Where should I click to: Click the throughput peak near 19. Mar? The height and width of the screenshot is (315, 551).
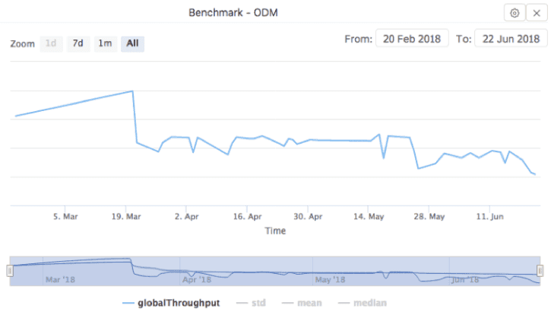pos(132,91)
